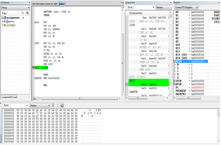
Task: Select the highlighted APSR register row
Action: (192, 61)
